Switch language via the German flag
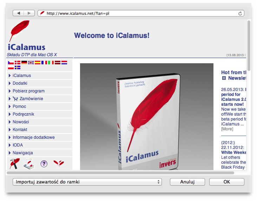Screen dimensions: 257x201 click(x=24, y=63)
